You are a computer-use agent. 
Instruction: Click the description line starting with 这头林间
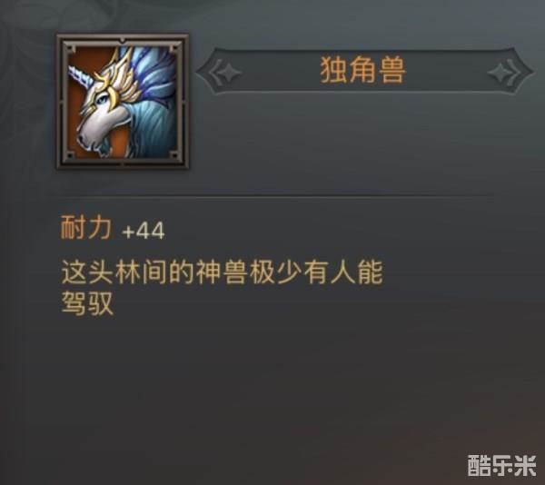(223, 272)
